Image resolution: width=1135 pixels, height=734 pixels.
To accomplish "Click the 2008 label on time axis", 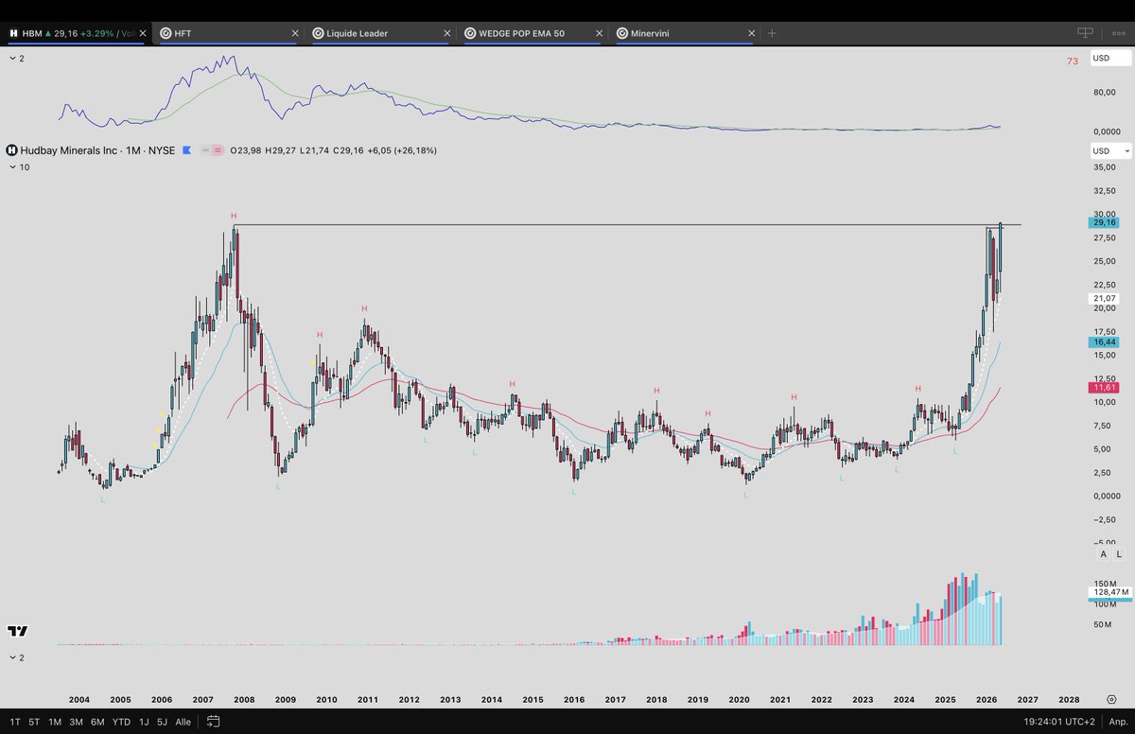I will (x=244, y=699).
